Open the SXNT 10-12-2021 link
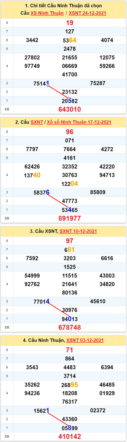This screenshot has height=442, width=127. tap(78, 231)
